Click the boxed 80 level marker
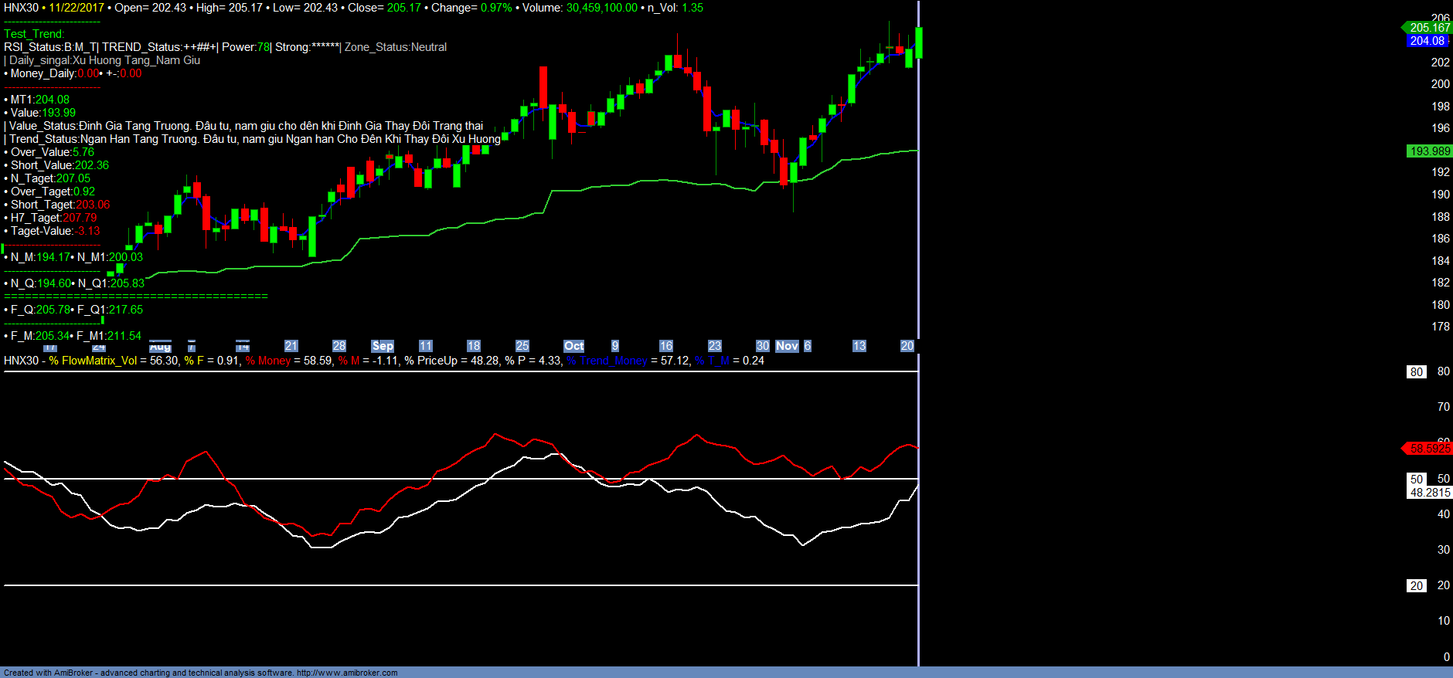The width and height of the screenshot is (1453, 678). (x=1416, y=372)
